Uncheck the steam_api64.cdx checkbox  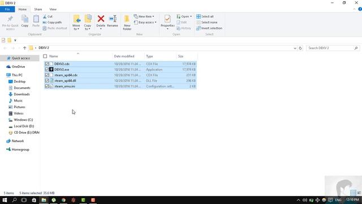(x=47, y=75)
